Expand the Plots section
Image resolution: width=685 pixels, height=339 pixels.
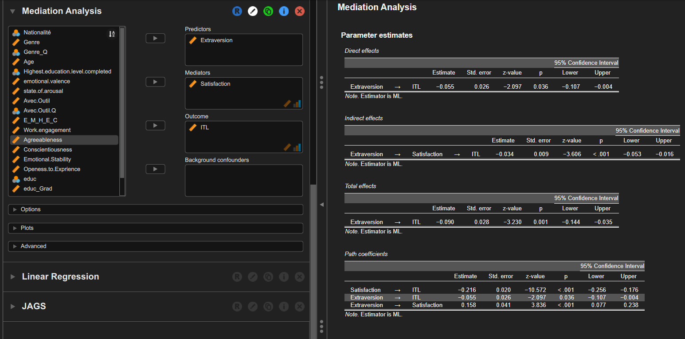pyautogui.click(x=156, y=228)
